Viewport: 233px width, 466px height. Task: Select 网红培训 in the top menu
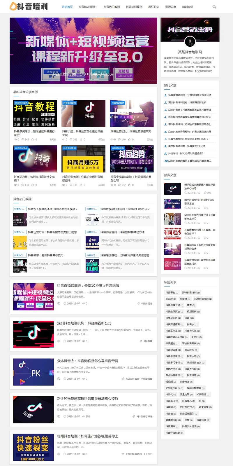tap(154, 7)
